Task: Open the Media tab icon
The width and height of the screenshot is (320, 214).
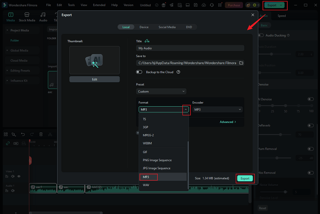Action: point(11,15)
